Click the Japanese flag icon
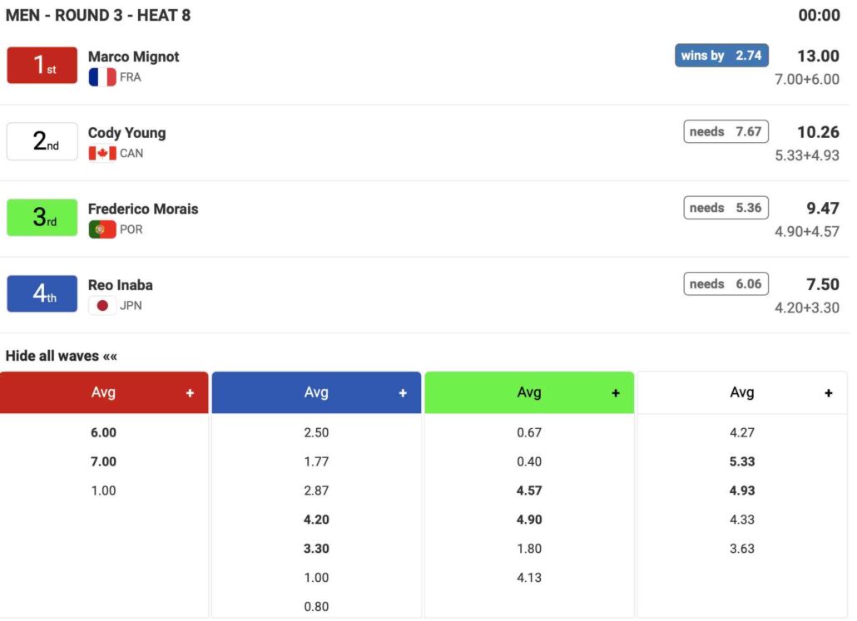 coord(102,306)
